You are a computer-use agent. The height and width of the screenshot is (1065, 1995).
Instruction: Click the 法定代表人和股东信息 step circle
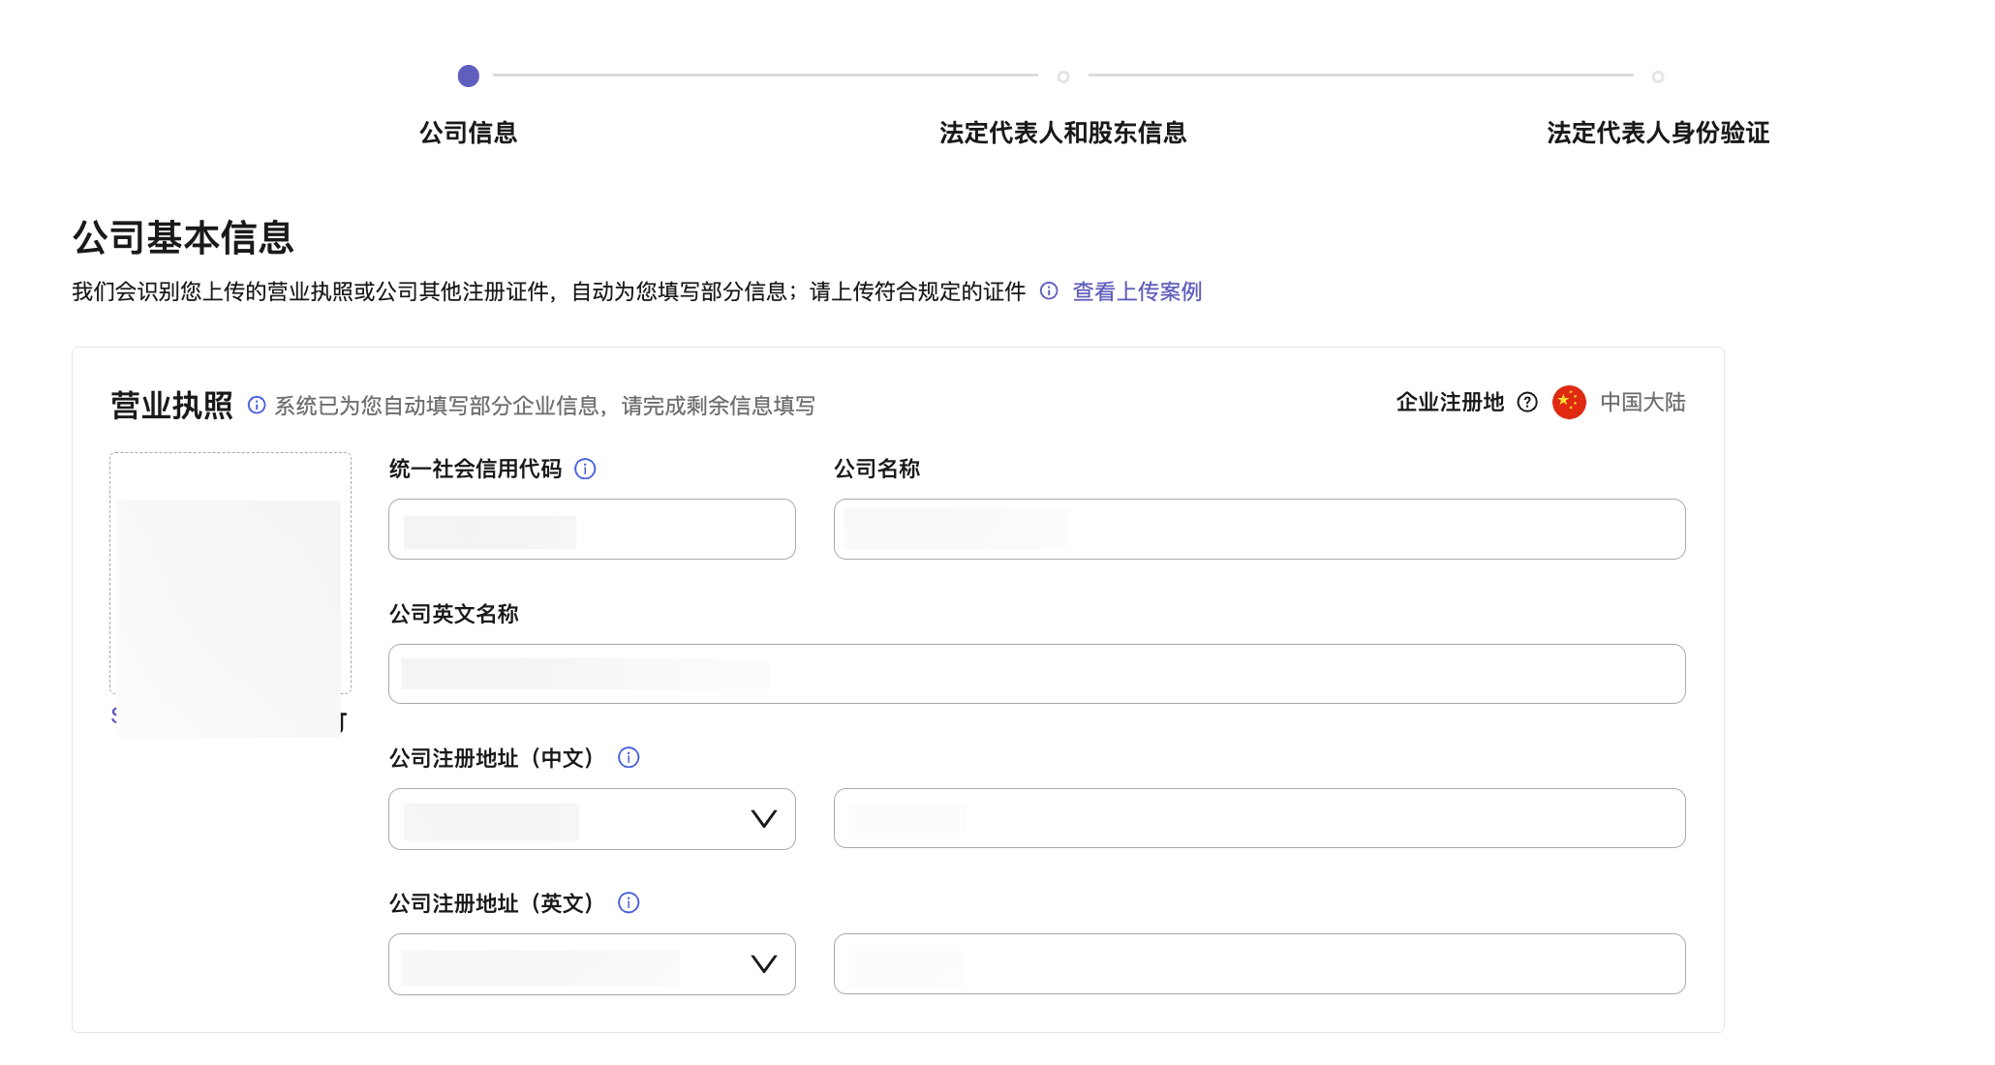tap(1064, 76)
